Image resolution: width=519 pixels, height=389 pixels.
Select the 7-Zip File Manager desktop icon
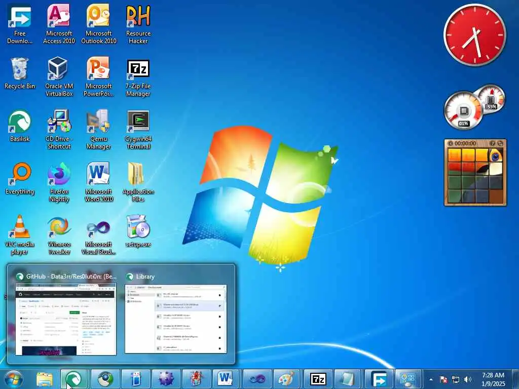point(138,77)
